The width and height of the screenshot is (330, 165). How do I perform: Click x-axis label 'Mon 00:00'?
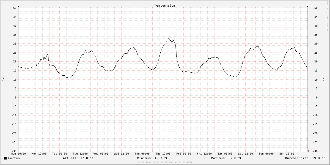[18, 154]
